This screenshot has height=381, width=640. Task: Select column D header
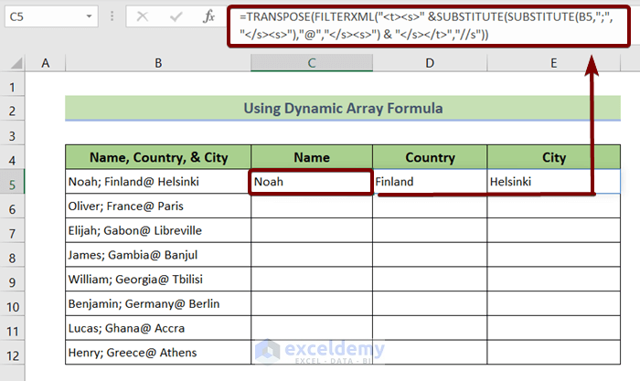point(430,63)
